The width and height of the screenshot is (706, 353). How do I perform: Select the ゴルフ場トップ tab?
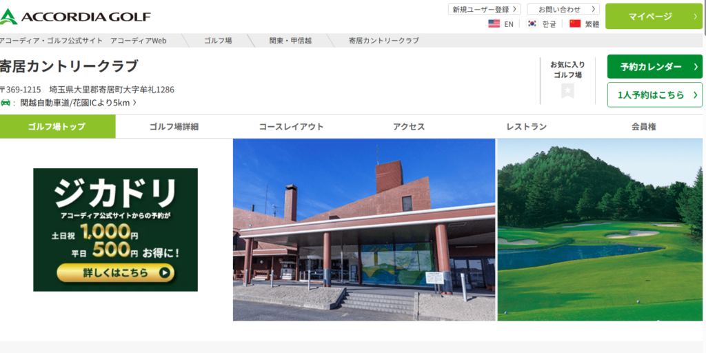coord(57,127)
